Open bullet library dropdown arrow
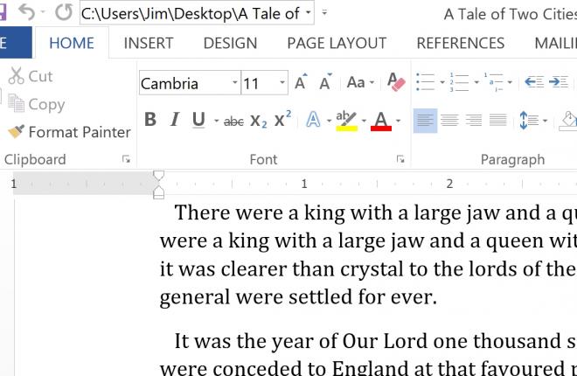Screen dimensions: 577x376 point(442,82)
